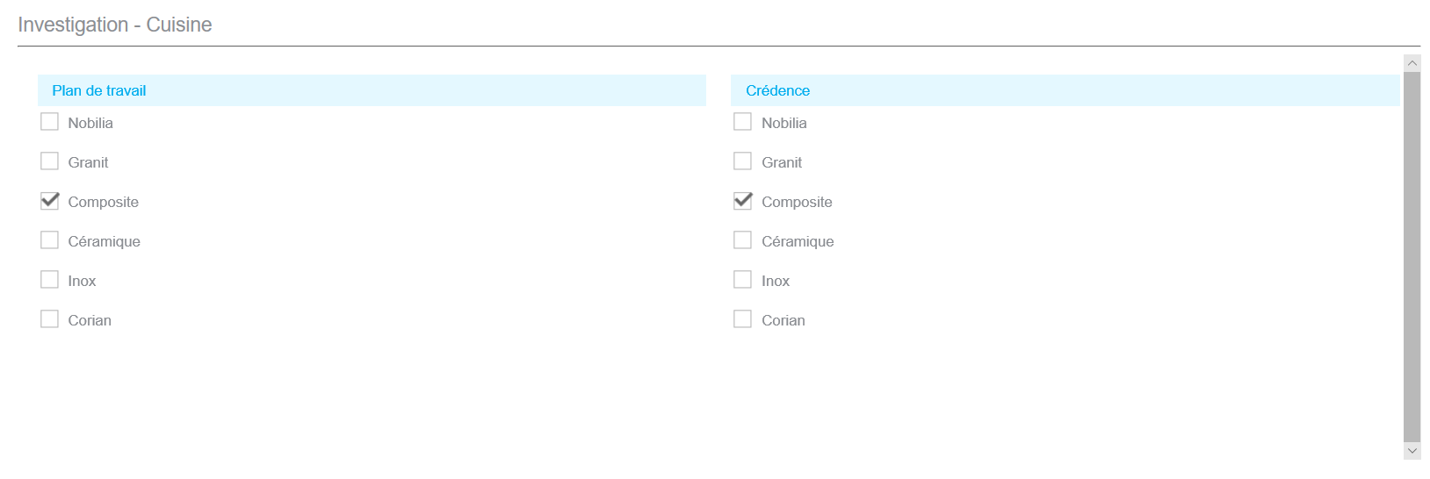Enable Inox under Plan de travail
Image resolution: width=1430 pixels, height=479 pixels.
click(x=49, y=280)
